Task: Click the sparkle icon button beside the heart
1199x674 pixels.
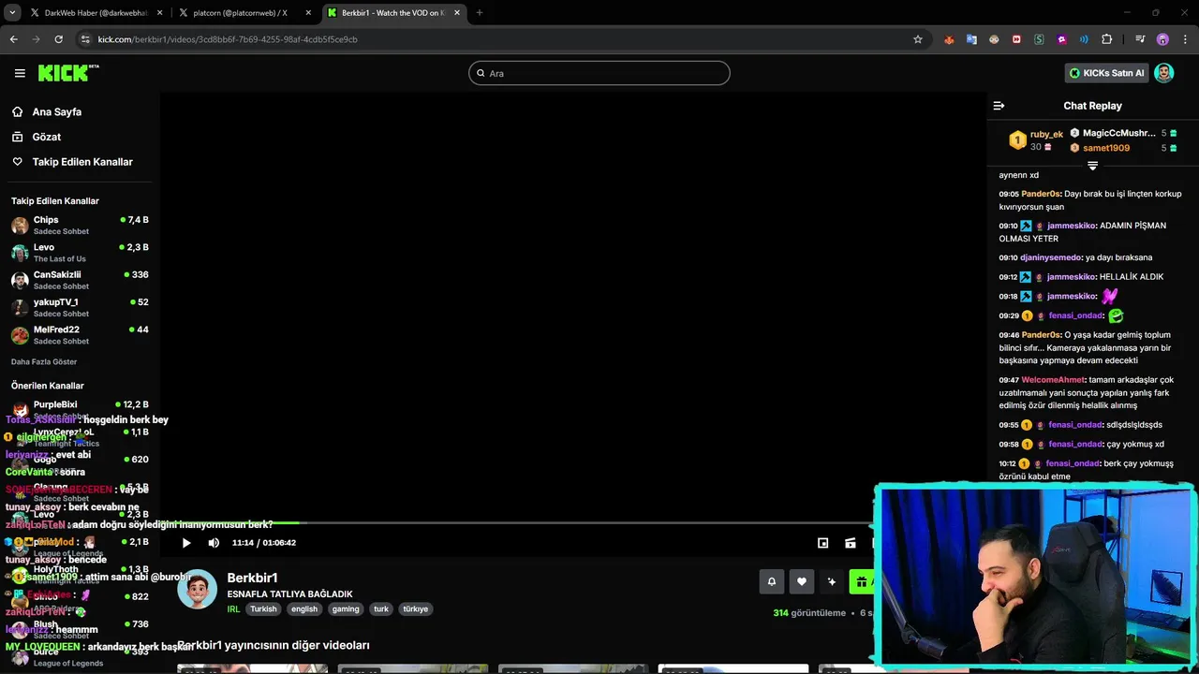Action: (x=832, y=581)
